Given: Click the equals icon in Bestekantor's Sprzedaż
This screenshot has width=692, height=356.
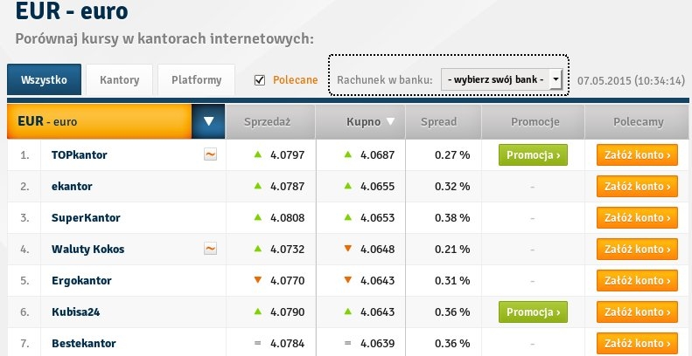Looking at the screenshot, I should tap(257, 344).
